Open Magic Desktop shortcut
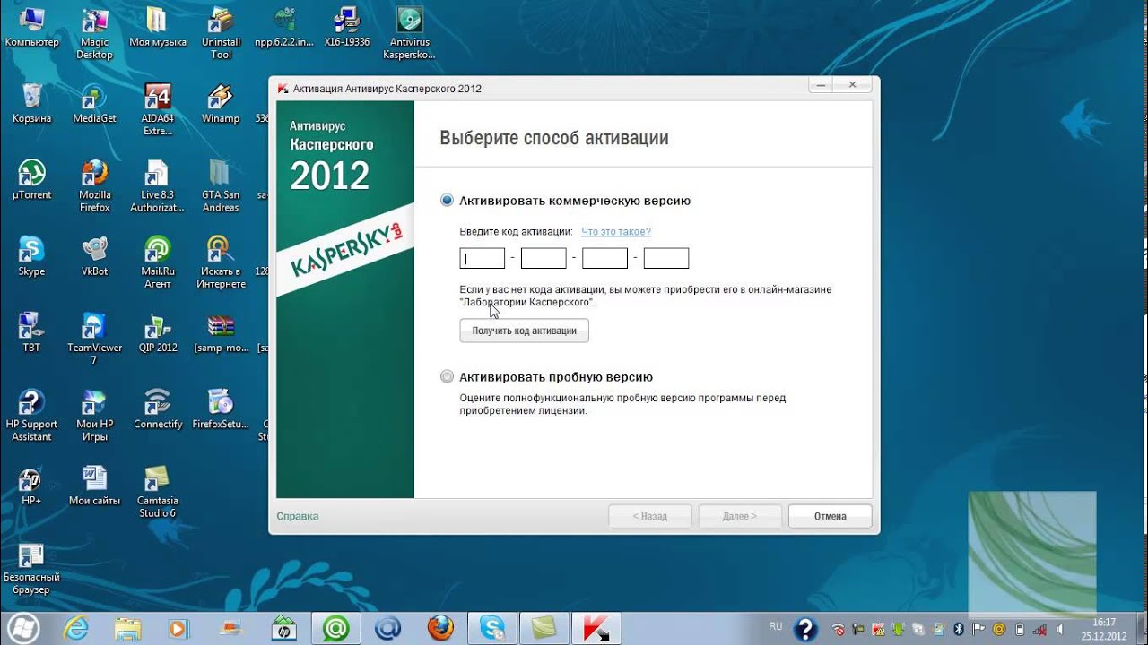Viewport: 1148px width, 645px height. tap(94, 34)
